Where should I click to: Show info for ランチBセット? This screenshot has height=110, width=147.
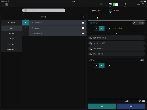[83, 33]
